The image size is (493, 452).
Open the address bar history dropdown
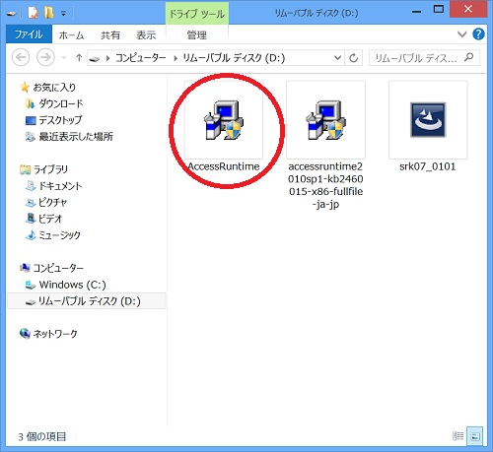[x=337, y=58]
